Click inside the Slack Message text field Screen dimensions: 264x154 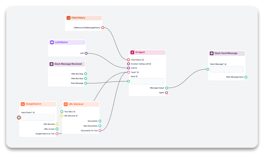(x=227, y=69)
